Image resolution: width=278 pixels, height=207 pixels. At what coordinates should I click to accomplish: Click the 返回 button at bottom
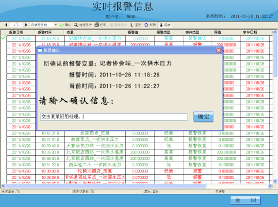pos(246,200)
